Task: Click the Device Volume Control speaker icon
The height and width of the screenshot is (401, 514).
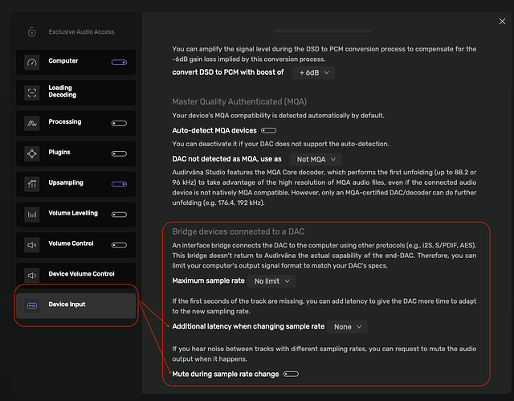Action: point(32,276)
